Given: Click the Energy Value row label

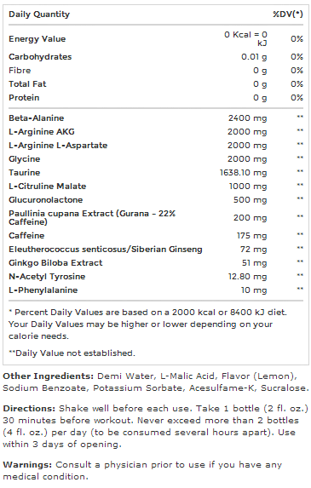Looking at the screenshot, I should click(37, 39).
